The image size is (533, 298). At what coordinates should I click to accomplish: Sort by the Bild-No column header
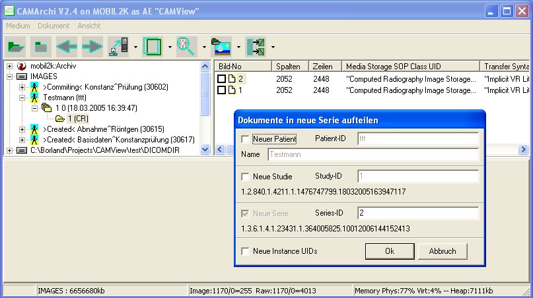coord(243,66)
